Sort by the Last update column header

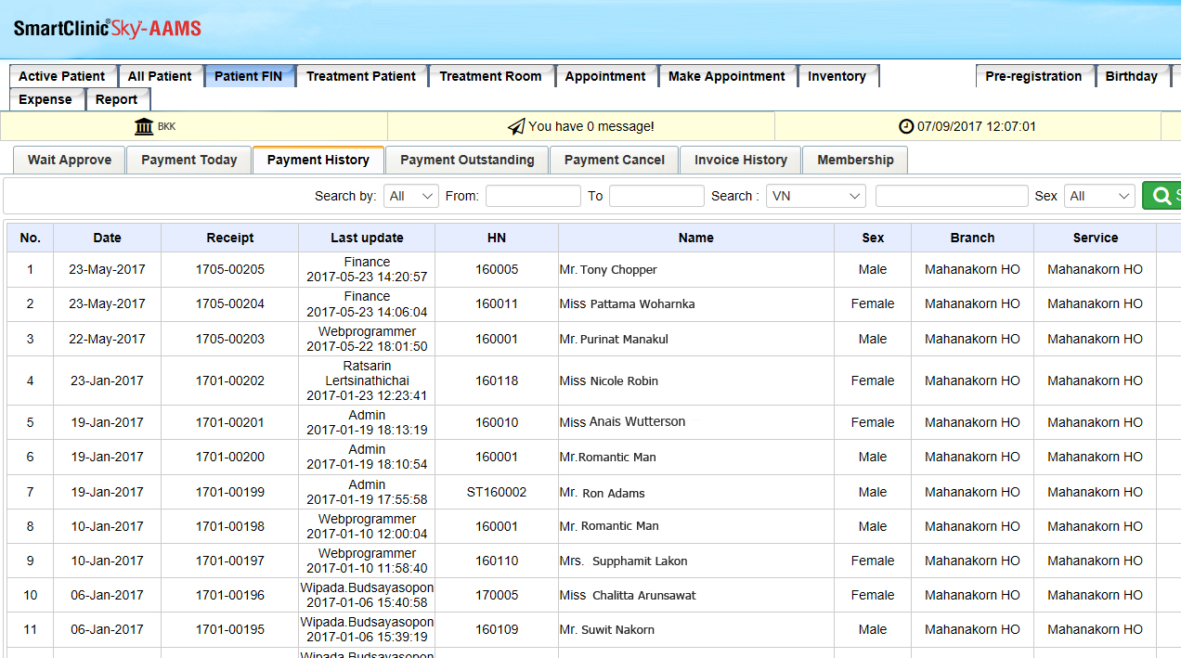[367, 238]
